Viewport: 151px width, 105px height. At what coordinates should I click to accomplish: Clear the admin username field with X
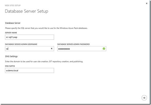pyautogui.click(x=52, y=49)
